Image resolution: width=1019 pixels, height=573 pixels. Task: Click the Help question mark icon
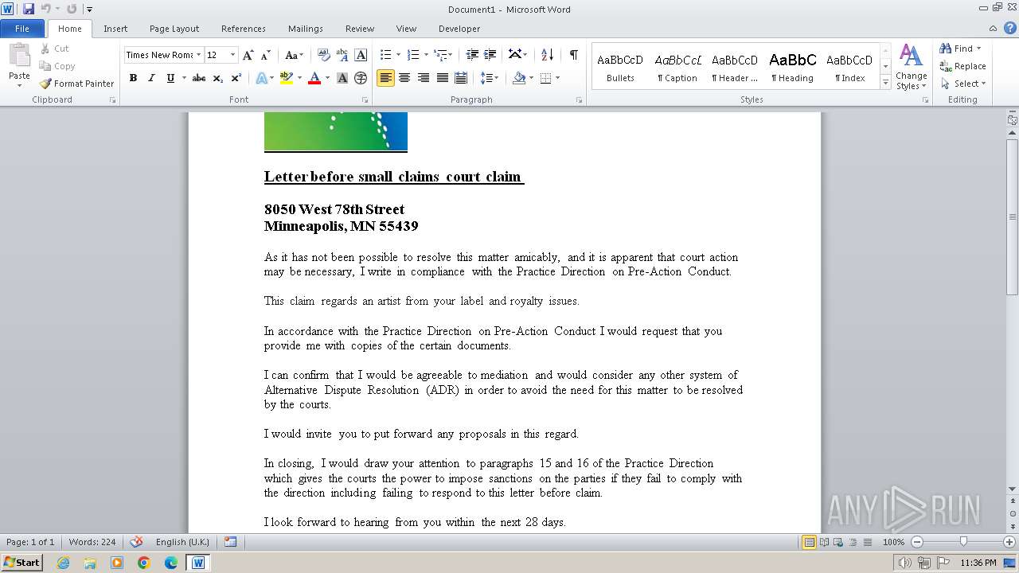click(x=1011, y=29)
